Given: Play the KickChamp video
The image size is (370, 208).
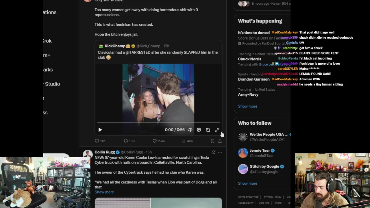Looking at the screenshot, I should pyautogui.click(x=100, y=130).
